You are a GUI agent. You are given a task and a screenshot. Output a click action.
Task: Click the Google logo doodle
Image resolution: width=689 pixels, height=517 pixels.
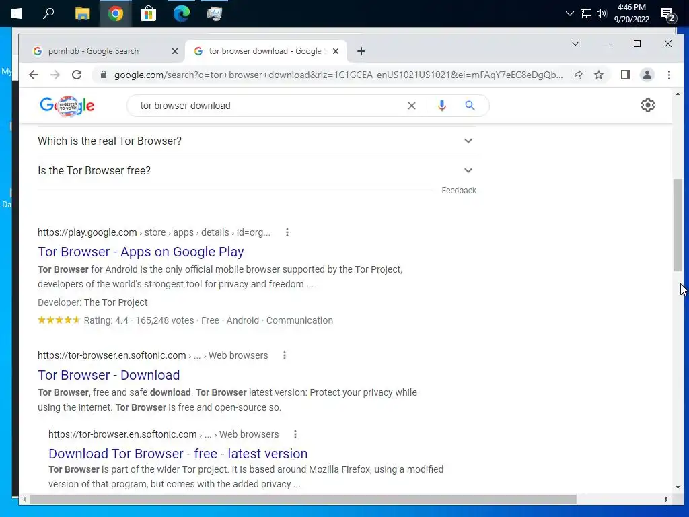pyautogui.click(x=67, y=106)
